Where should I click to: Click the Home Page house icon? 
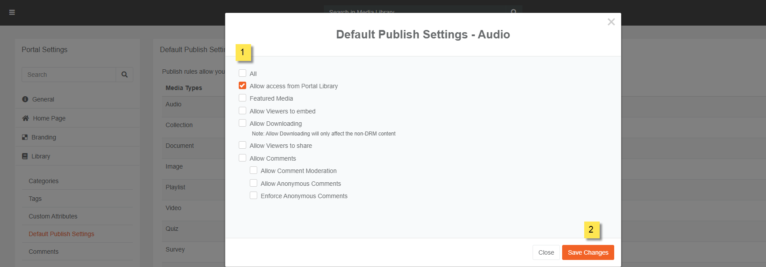pyautogui.click(x=26, y=118)
